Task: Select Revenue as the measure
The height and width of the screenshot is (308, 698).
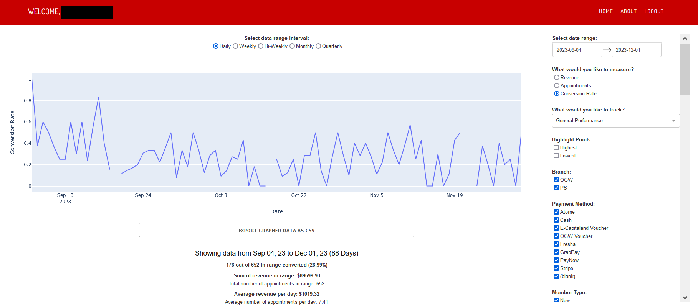Action: [x=557, y=77]
